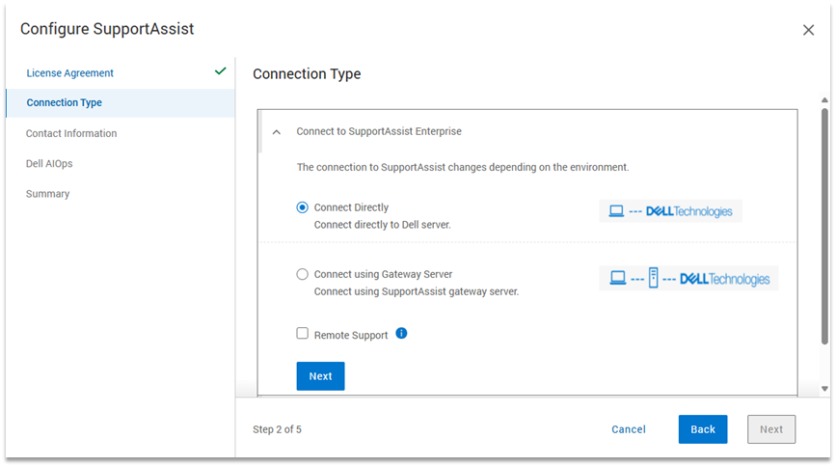Click the gateway server connection diagram

coord(688,278)
